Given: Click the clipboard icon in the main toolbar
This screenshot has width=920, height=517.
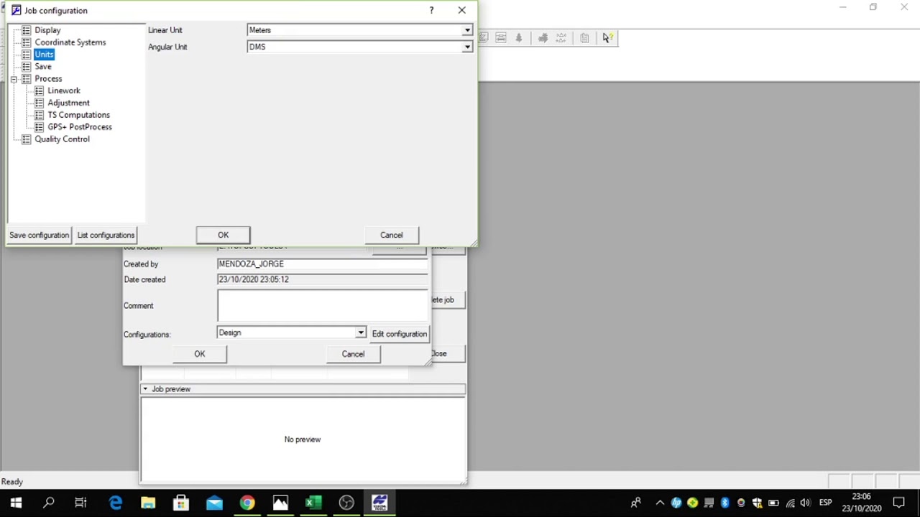Looking at the screenshot, I should 584,38.
